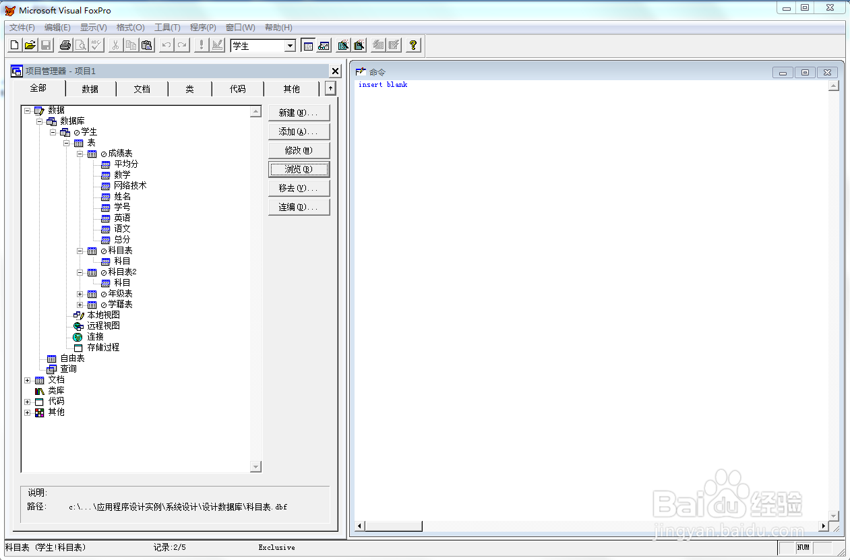850x560 pixels.
Task: Open the 显示(V) menu
Action: [x=94, y=28]
